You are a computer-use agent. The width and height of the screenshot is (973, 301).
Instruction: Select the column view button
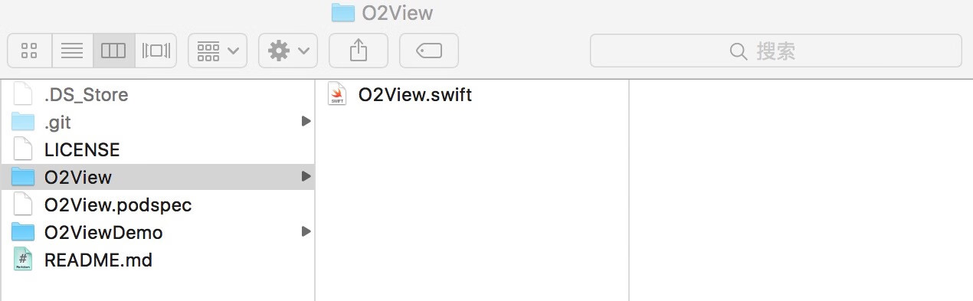(113, 51)
